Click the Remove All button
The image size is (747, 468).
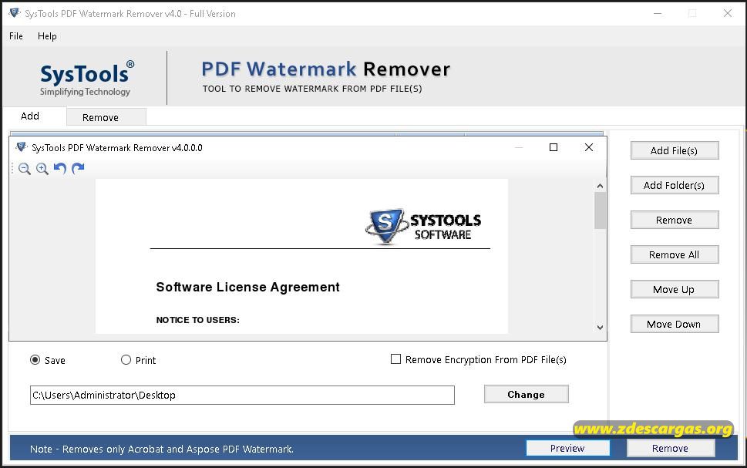[x=674, y=254]
